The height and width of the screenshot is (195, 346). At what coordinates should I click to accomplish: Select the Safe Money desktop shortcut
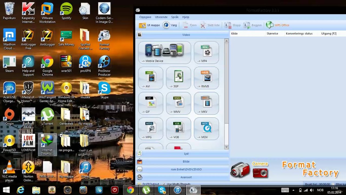click(66, 37)
